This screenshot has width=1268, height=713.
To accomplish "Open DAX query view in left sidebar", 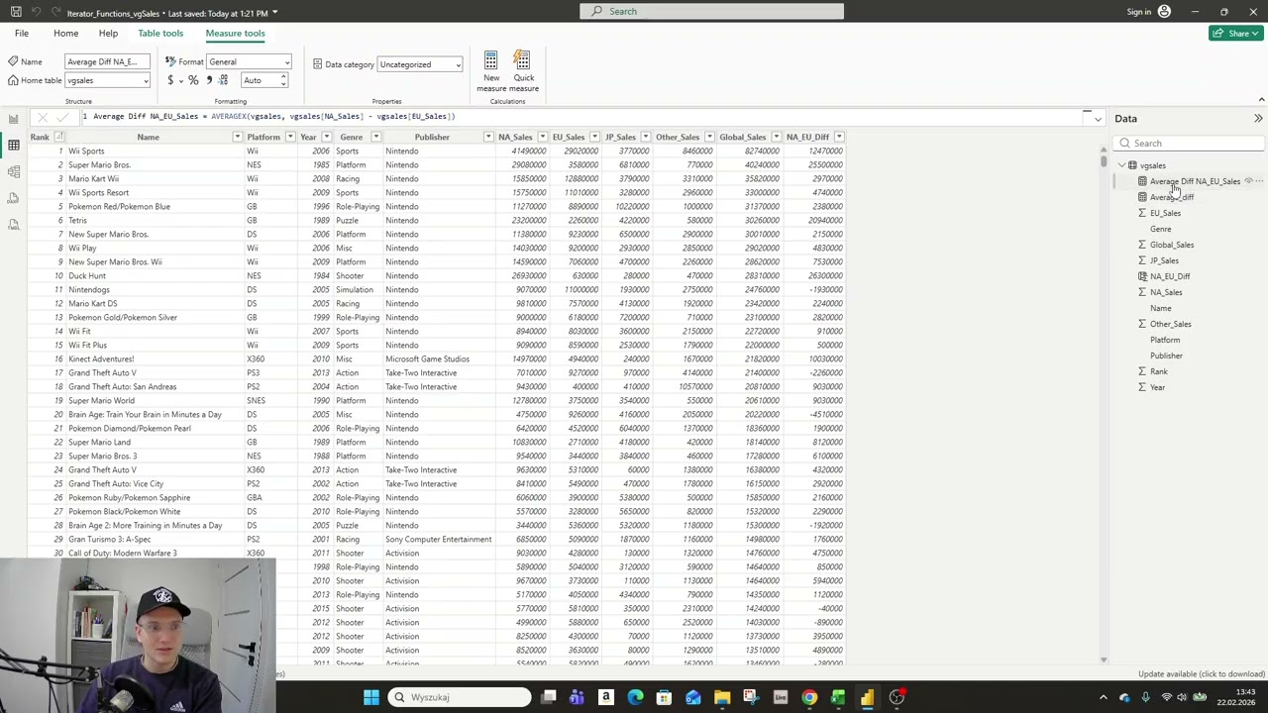I will 13,198.
